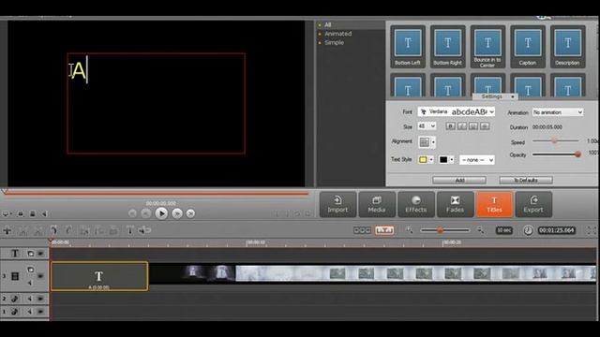The height and width of the screenshot is (337, 600).
Task: Toggle visibility eye of audio track 1
Action: [x=40, y=312]
